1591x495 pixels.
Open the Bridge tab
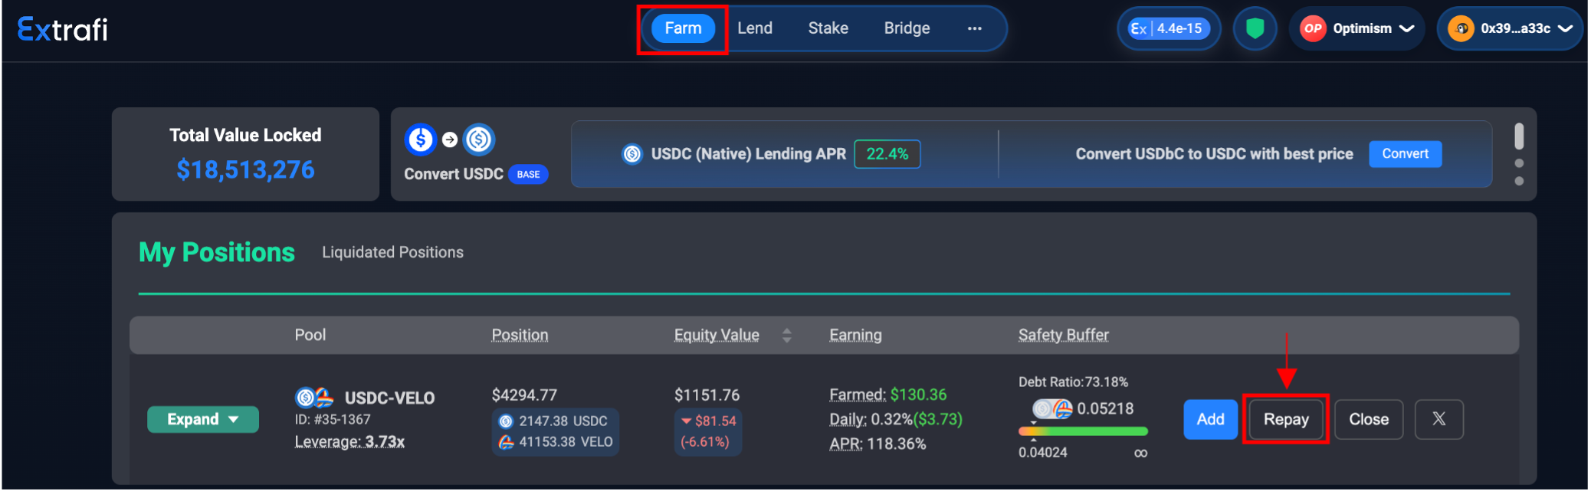pos(907,28)
